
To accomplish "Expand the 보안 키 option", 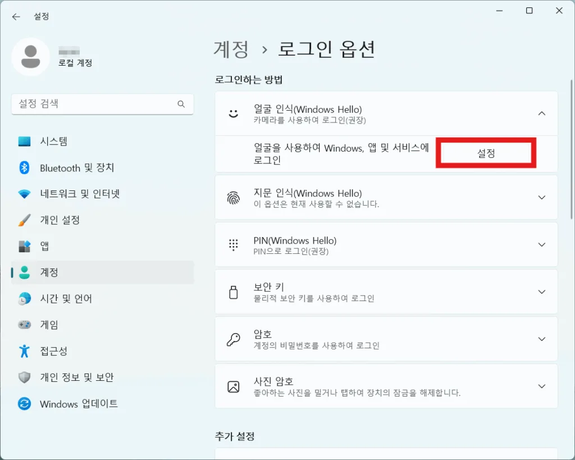I will pos(542,292).
